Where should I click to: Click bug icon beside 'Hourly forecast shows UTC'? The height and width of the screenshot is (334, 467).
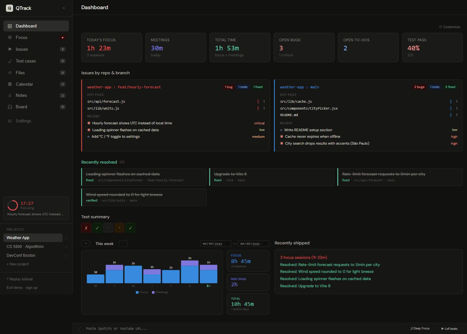coord(89,123)
